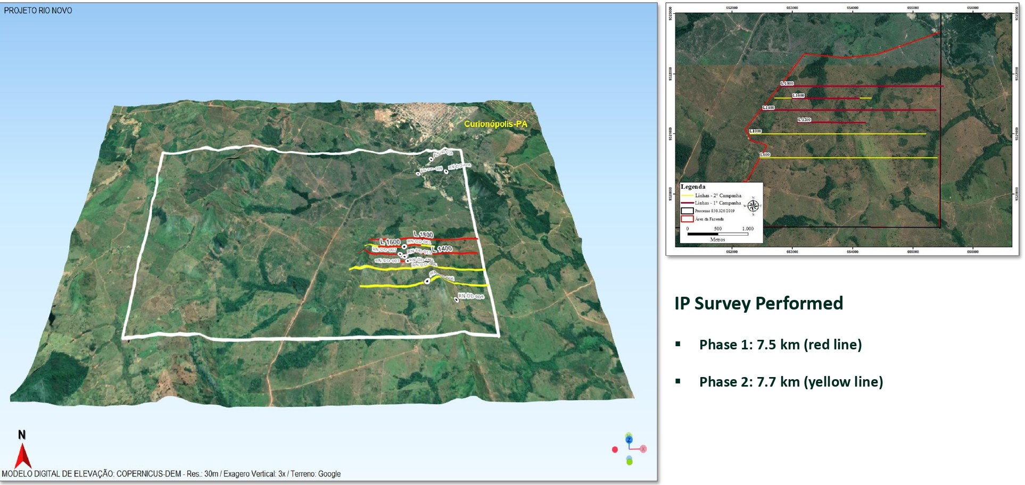Click the bright green dot below gizmo center
1025x485 pixels.
coord(629,462)
